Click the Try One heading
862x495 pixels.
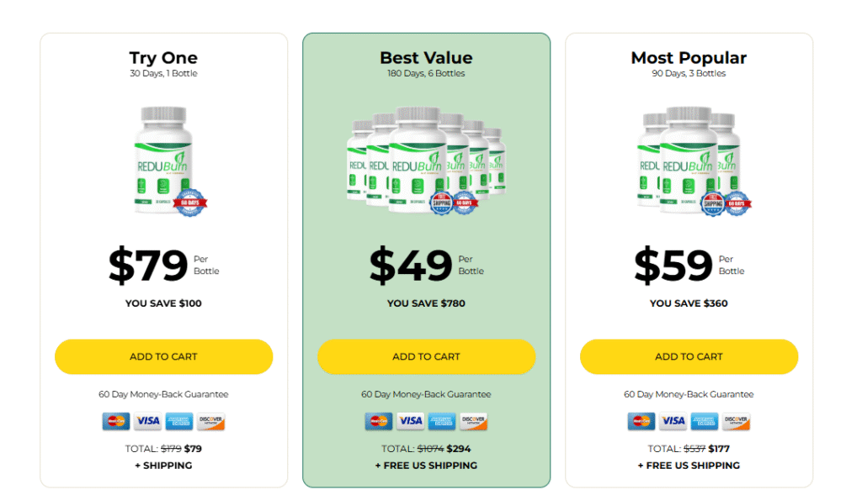(x=163, y=58)
